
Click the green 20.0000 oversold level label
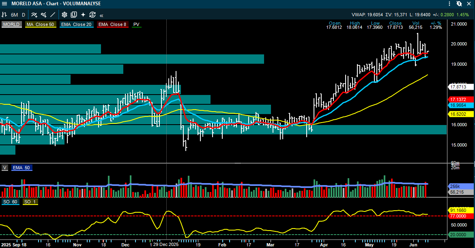tap(460, 235)
